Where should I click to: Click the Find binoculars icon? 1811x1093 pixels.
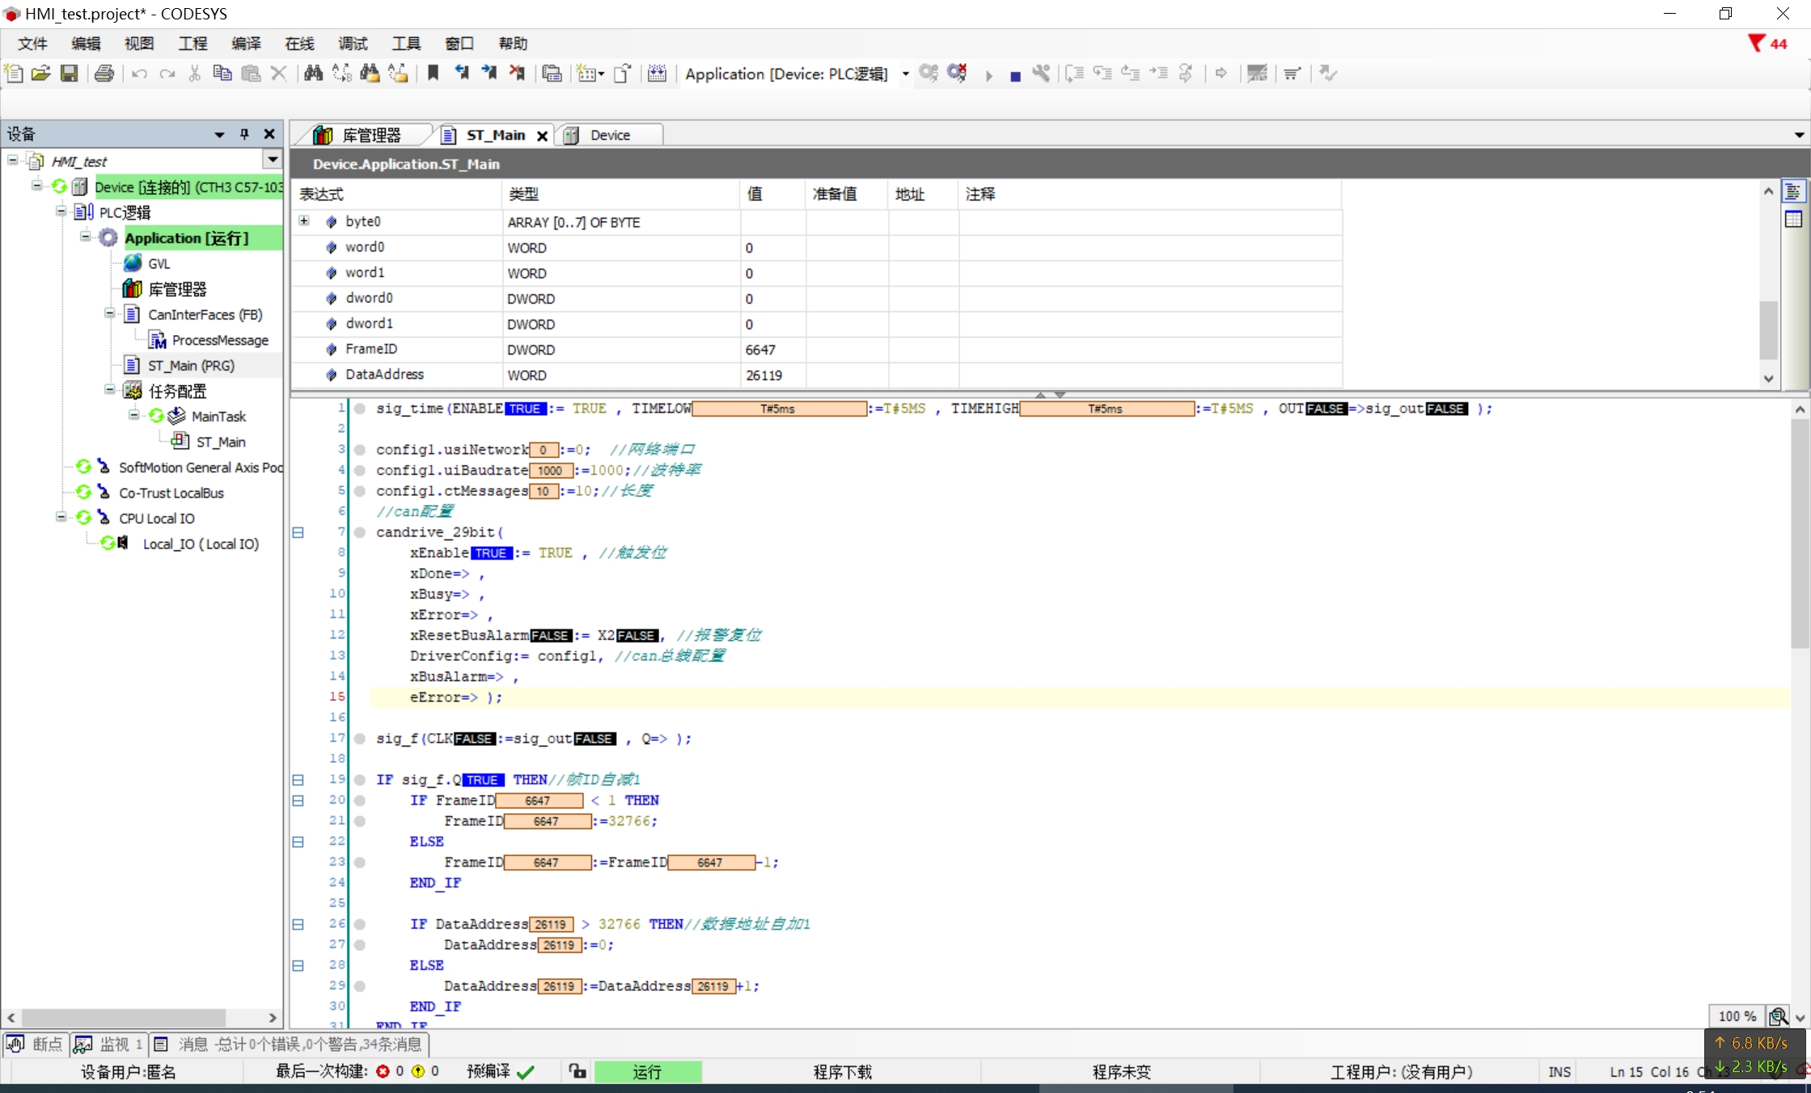point(313,74)
